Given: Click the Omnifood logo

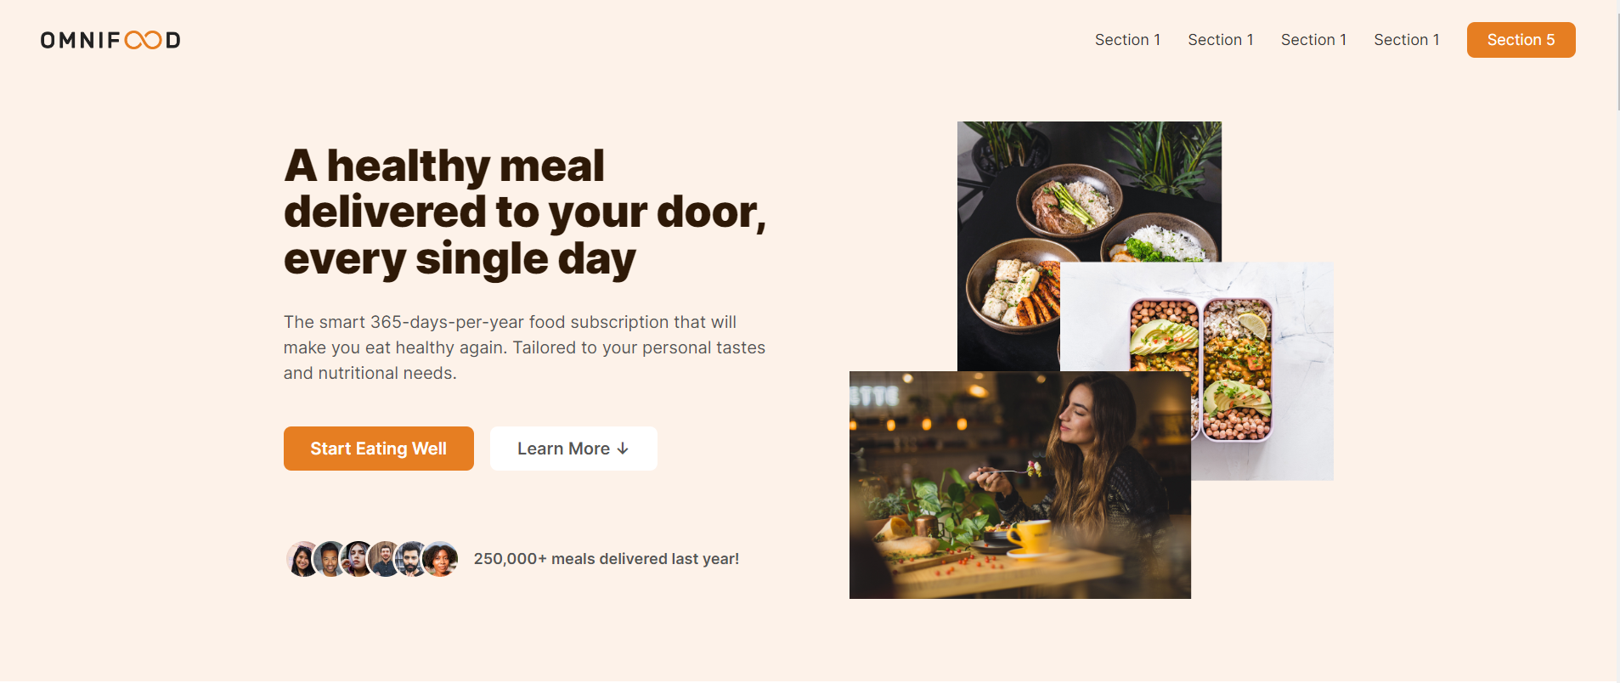Looking at the screenshot, I should [x=110, y=40].
